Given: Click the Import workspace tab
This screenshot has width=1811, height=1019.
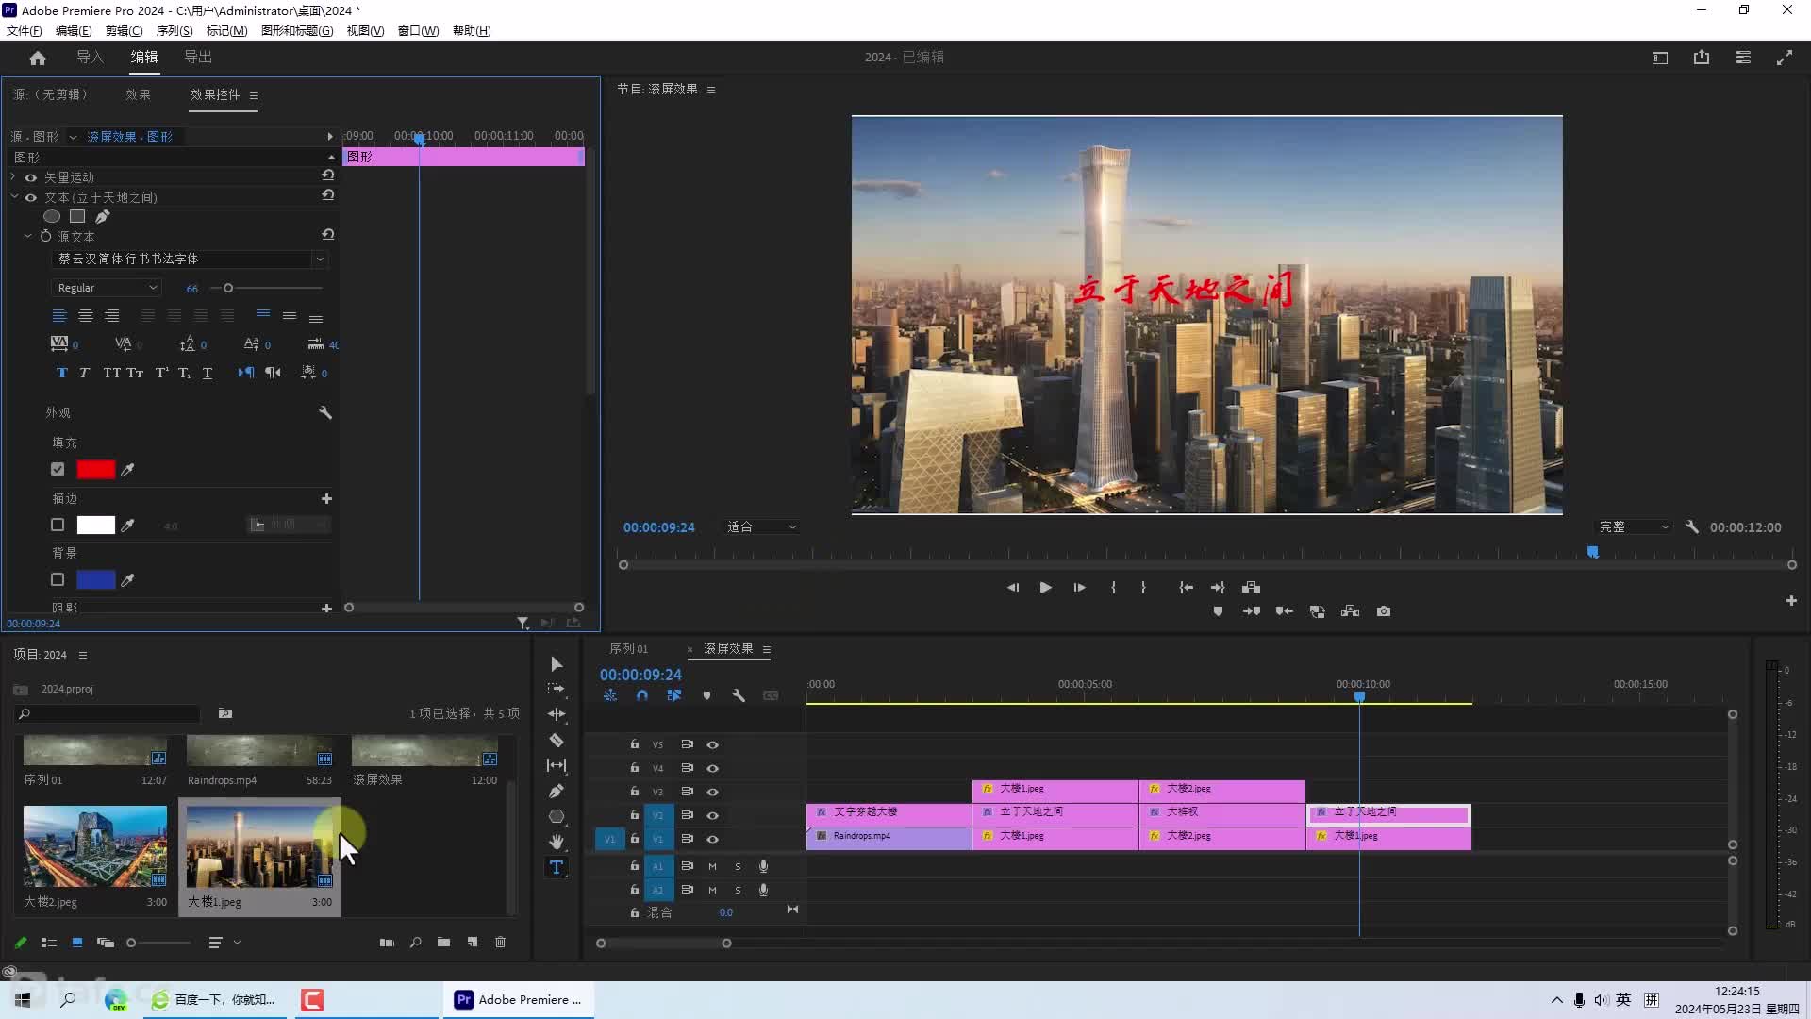Looking at the screenshot, I should (x=91, y=58).
